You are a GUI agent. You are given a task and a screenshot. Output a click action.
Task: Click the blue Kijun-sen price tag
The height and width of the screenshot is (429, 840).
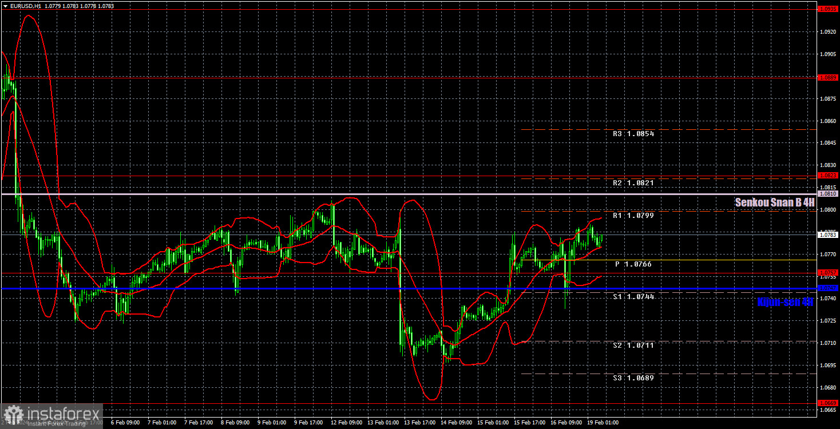coord(829,288)
